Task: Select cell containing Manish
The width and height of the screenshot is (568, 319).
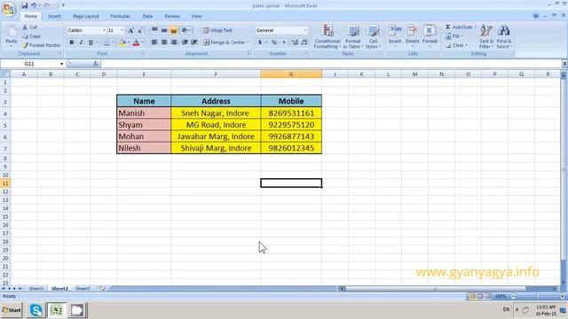Action: click(x=144, y=113)
